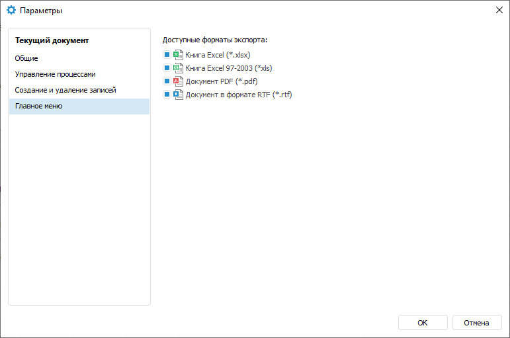
Task: Select Создание и удаление записей section
Action: [65, 90]
